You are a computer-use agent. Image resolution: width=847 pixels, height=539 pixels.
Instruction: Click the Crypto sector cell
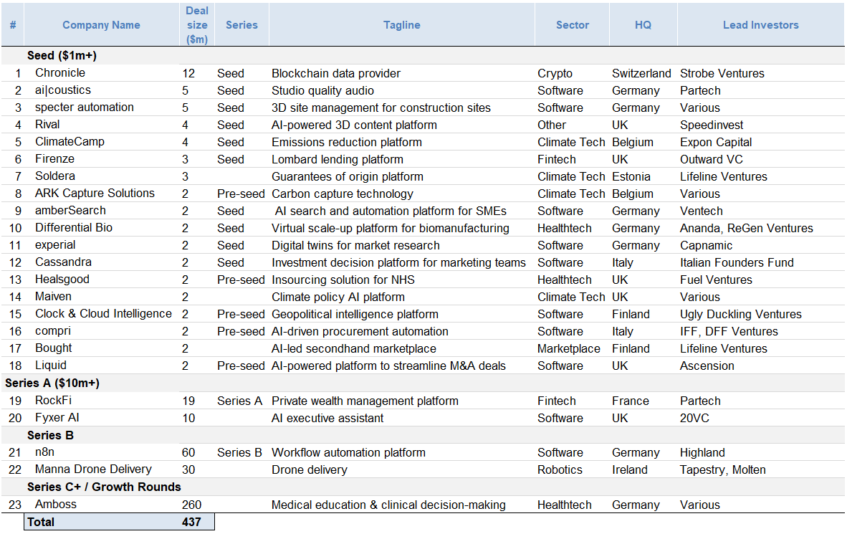coord(555,73)
